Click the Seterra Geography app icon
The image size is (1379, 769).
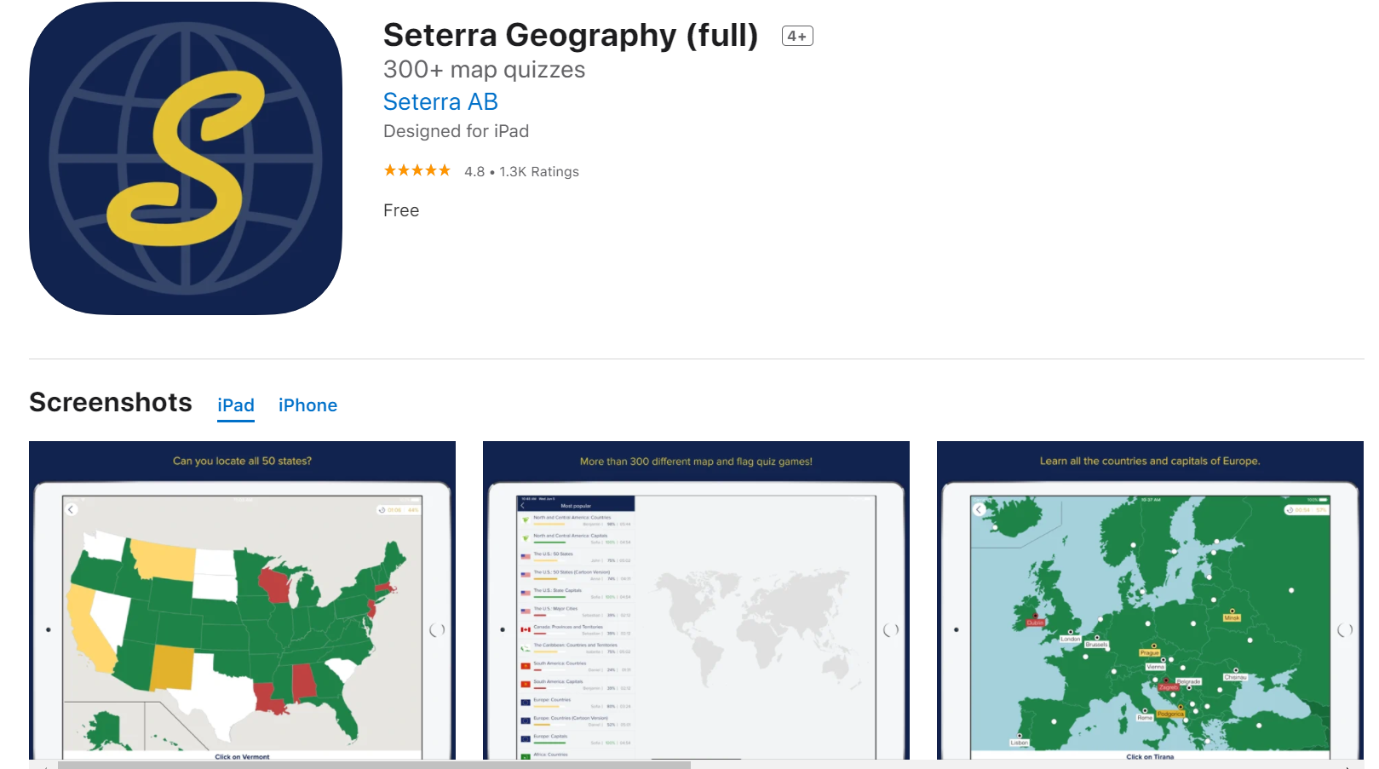point(186,158)
